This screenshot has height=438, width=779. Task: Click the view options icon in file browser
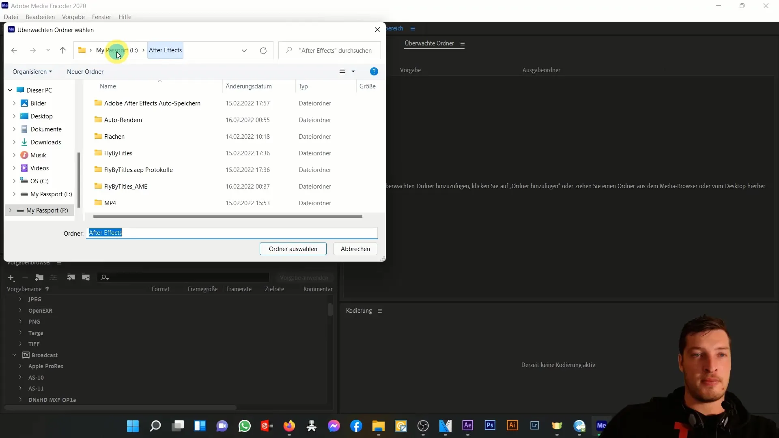pyautogui.click(x=347, y=71)
